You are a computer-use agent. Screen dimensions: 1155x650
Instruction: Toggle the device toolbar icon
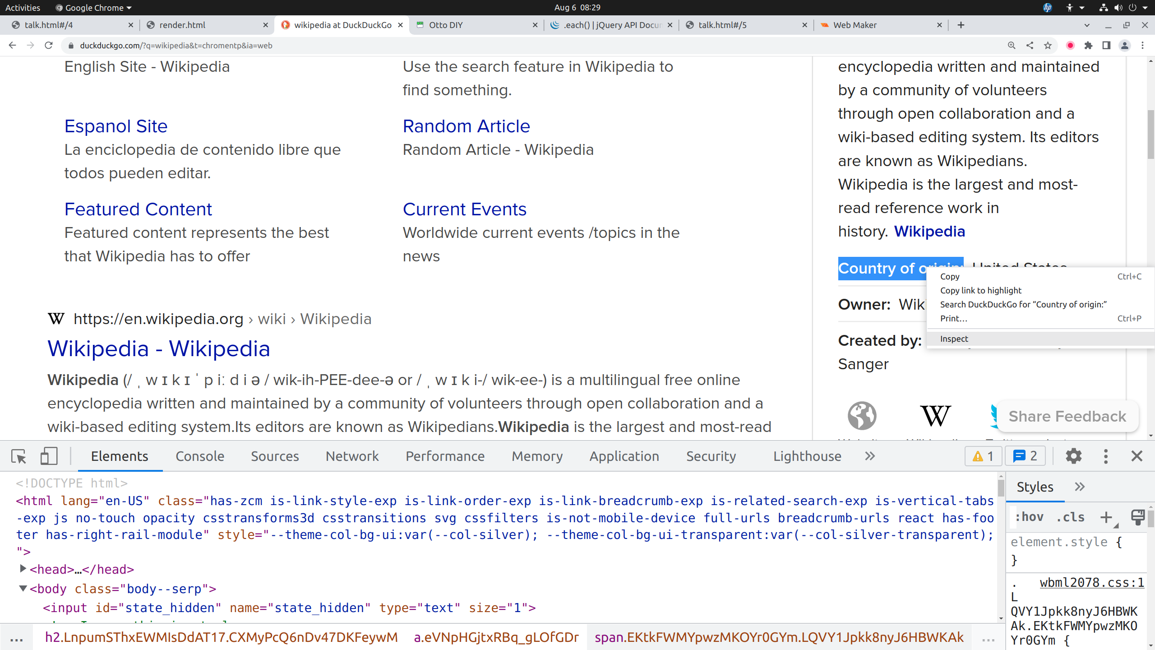click(49, 456)
